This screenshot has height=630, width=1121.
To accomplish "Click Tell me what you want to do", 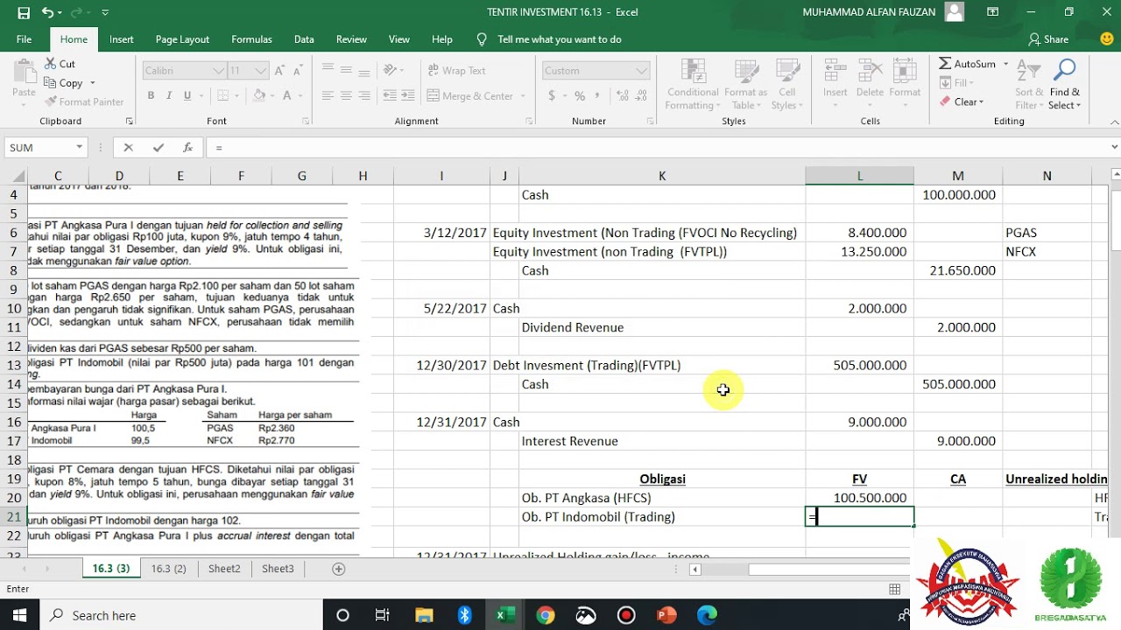I will (x=560, y=39).
